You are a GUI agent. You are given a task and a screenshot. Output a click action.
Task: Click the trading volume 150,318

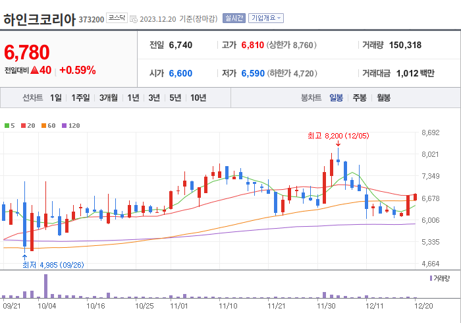pos(405,45)
